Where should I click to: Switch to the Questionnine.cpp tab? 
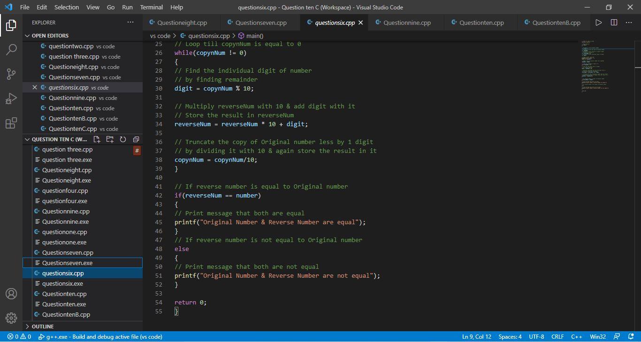click(x=406, y=23)
